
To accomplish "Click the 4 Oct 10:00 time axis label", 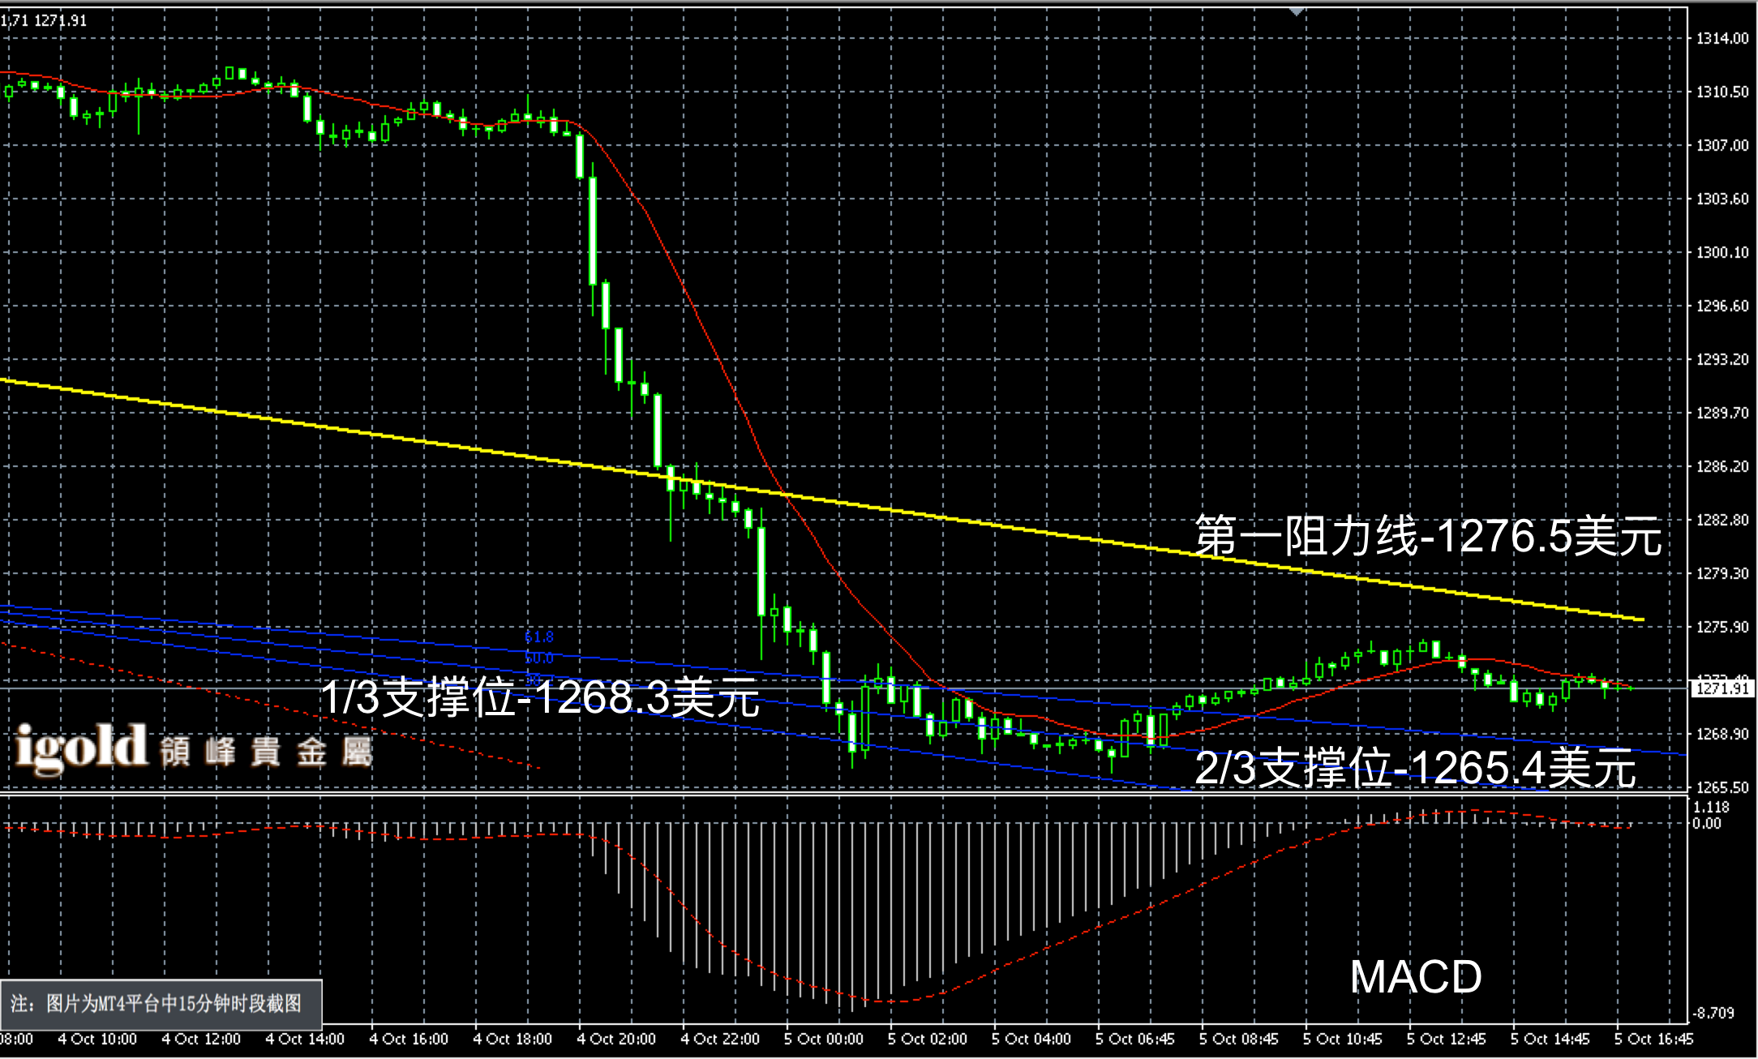I will click(x=97, y=1039).
